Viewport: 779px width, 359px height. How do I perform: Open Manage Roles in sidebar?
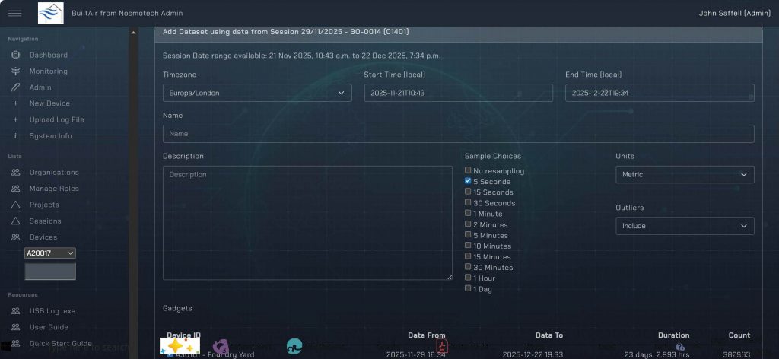point(53,189)
